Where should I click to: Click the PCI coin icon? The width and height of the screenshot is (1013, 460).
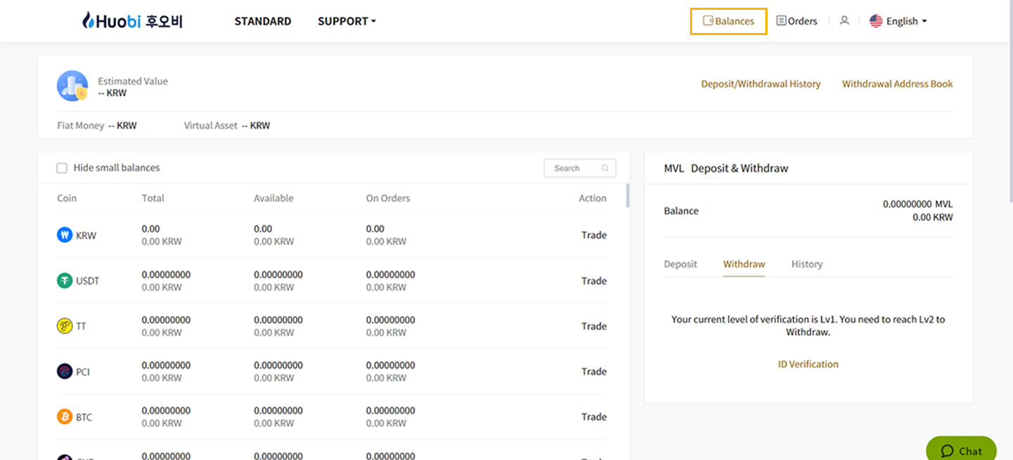point(65,372)
